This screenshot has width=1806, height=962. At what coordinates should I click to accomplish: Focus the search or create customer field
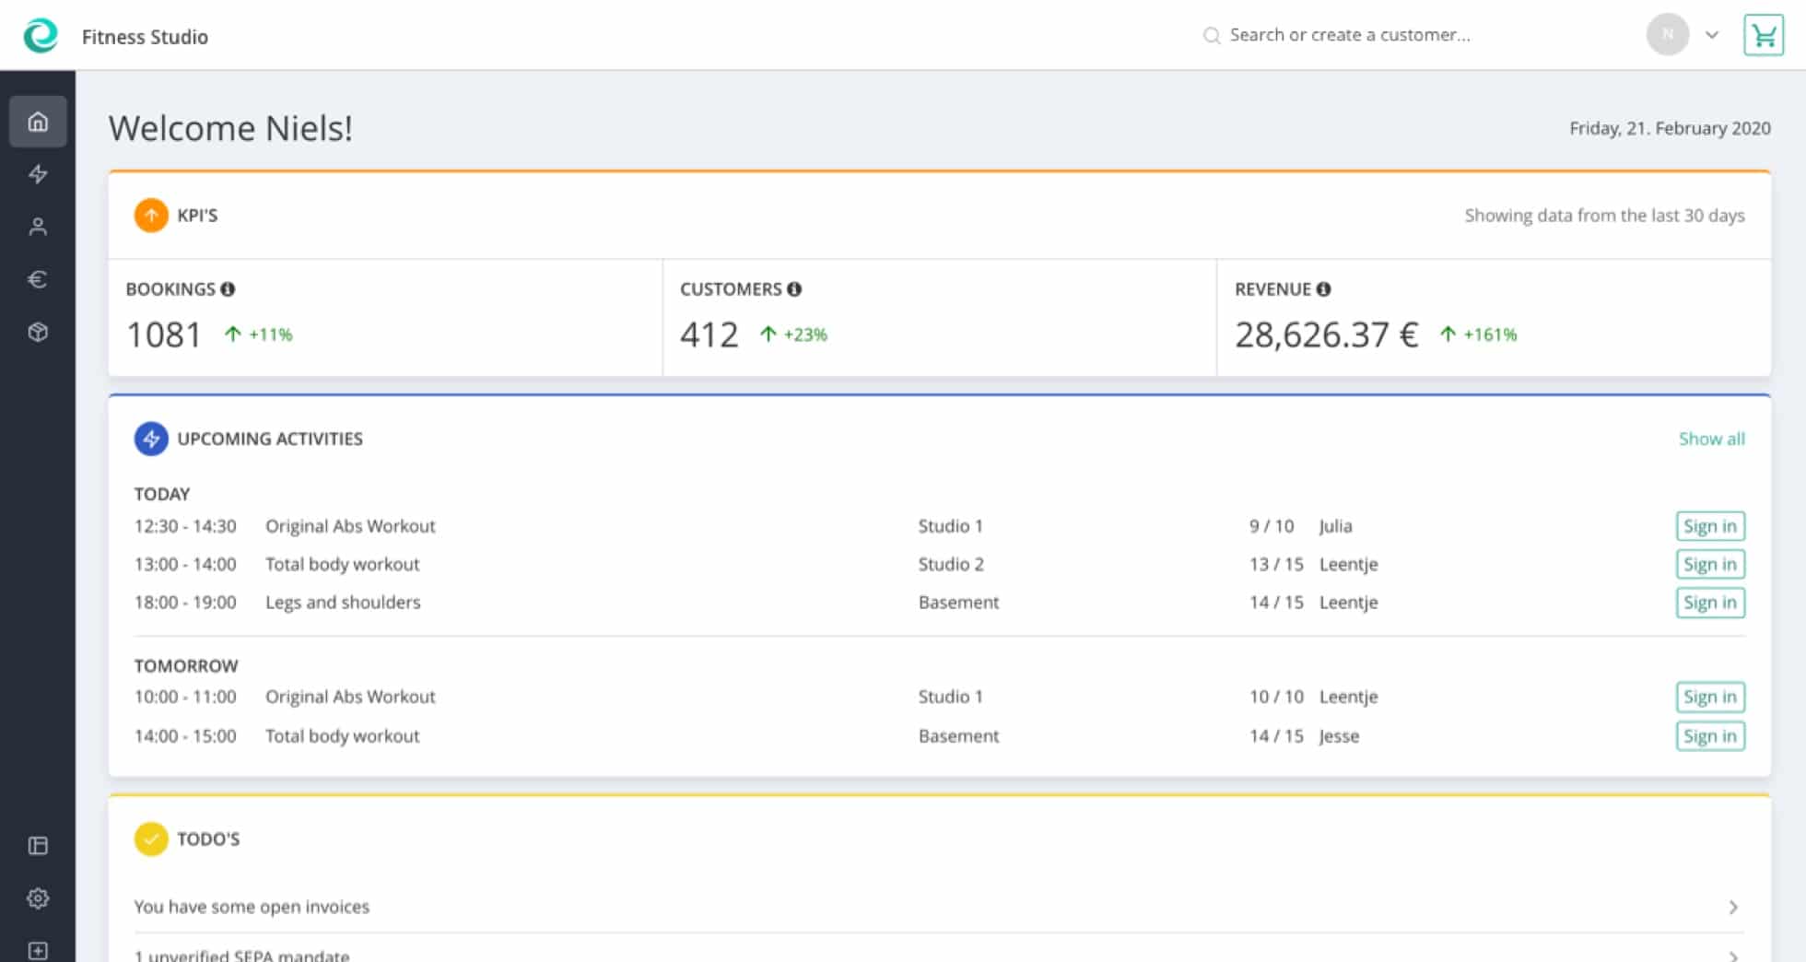(1350, 35)
